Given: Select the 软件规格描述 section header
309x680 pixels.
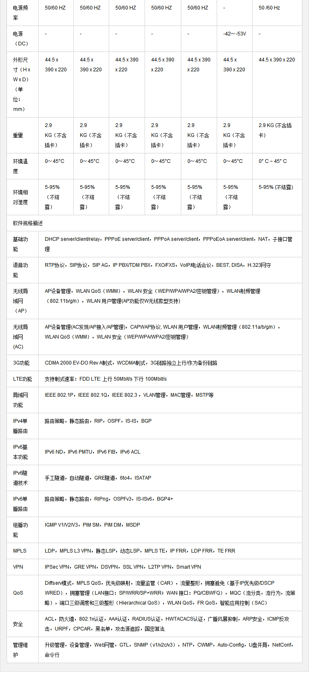Looking at the screenshot, I should click(28, 223).
